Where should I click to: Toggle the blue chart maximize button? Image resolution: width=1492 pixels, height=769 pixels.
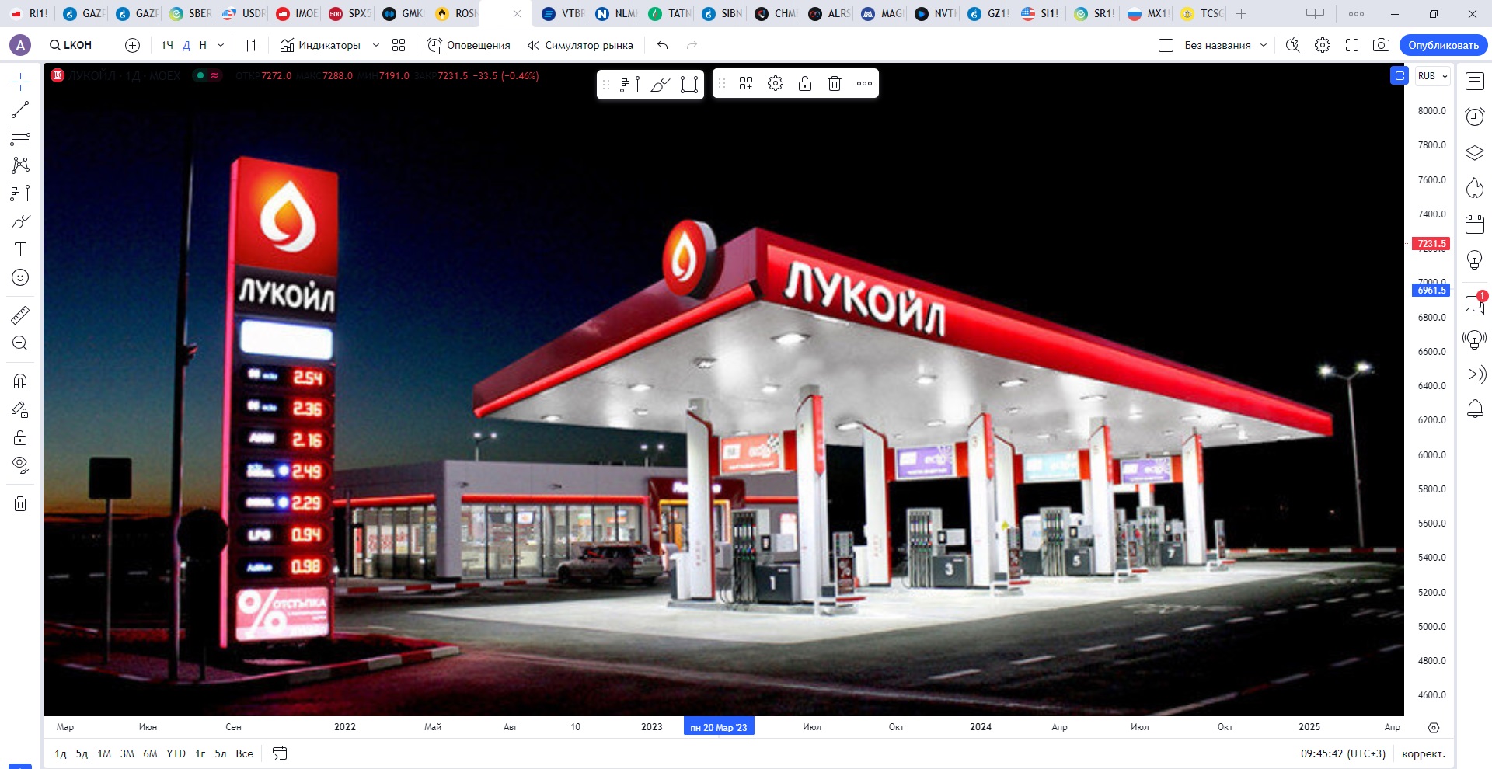1399,75
